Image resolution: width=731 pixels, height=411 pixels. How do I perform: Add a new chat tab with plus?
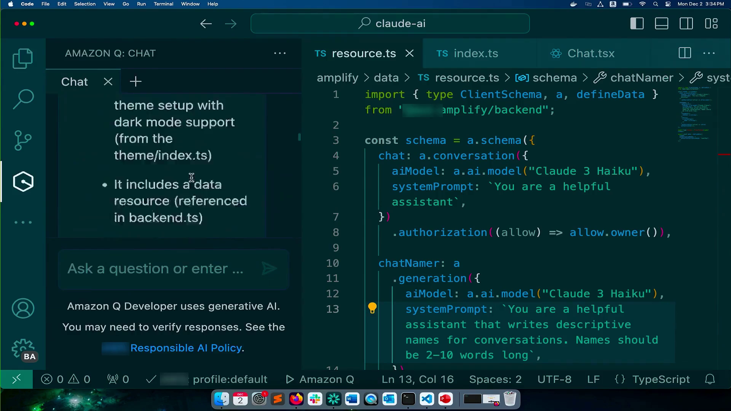[136, 81]
